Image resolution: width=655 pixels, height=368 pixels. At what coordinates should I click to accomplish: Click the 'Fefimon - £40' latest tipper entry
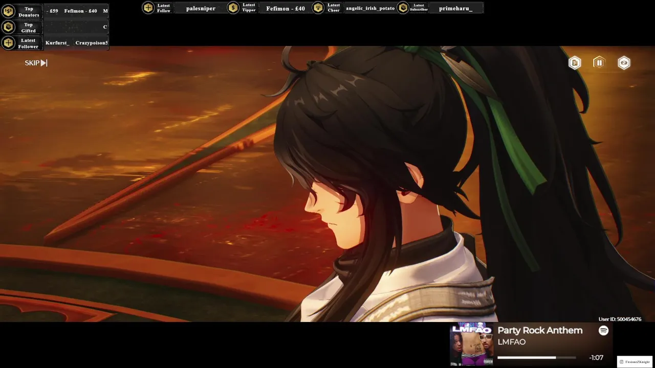(x=286, y=8)
